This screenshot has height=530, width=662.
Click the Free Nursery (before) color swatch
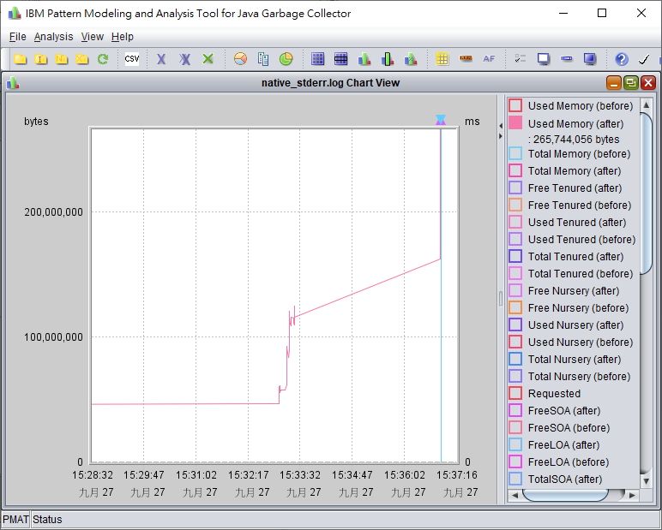point(515,307)
